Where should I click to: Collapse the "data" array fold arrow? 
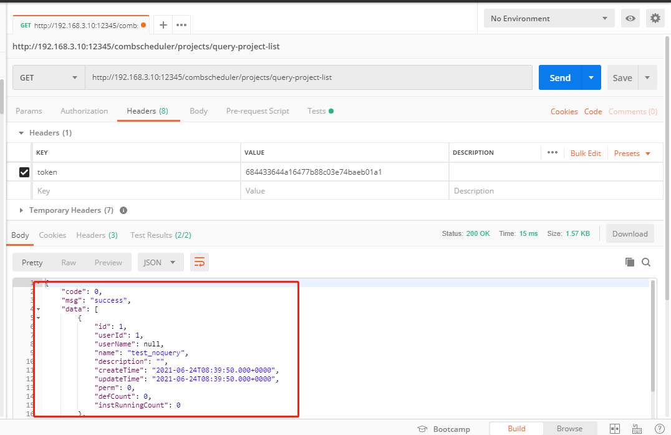pos(38,309)
